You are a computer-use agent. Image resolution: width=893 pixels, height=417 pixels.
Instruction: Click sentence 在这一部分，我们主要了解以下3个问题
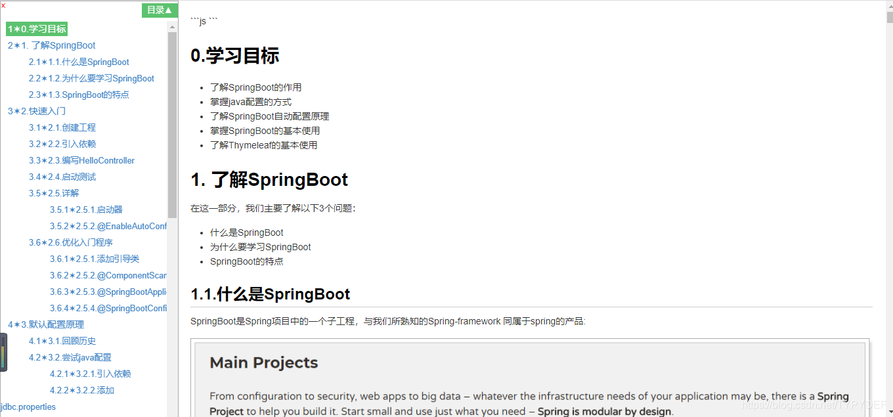273,208
